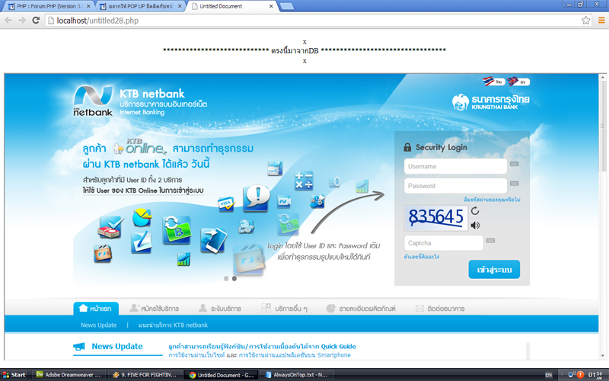Open the บริการอื่น ๆ tab
The height and width of the screenshot is (381, 609).
(284, 309)
